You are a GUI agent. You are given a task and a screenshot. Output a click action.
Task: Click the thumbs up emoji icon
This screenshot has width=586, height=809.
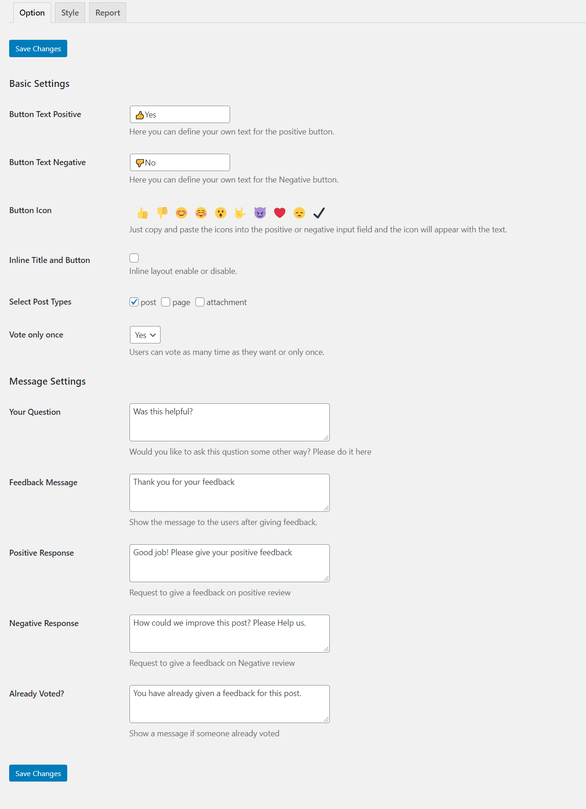(x=143, y=213)
